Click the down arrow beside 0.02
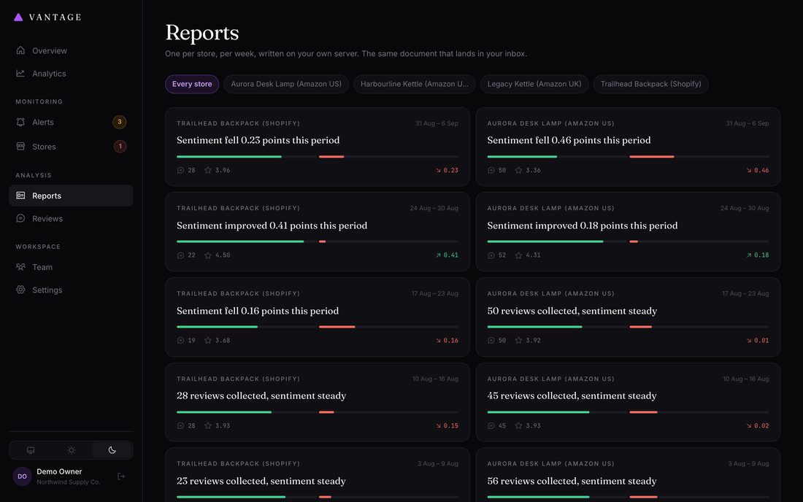This screenshot has height=502, width=803. 749,426
